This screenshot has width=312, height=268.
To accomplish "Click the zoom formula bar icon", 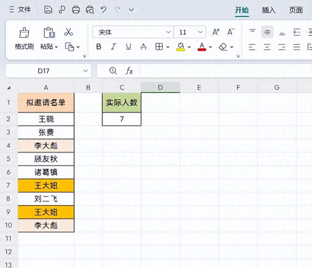I will coord(113,71).
